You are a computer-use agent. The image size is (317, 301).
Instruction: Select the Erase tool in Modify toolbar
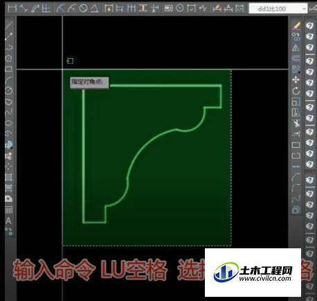296,26
